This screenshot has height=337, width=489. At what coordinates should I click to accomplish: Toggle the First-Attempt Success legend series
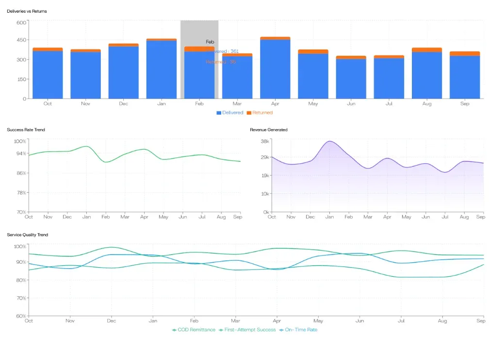[x=247, y=330]
